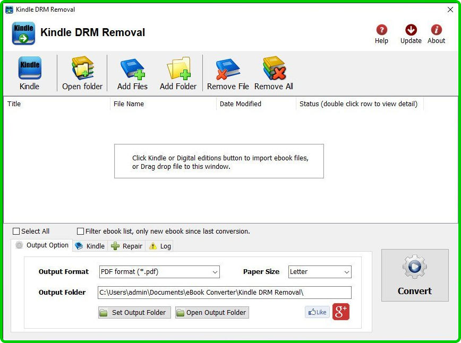This screenshot has height=343, width=461.
Task: Open the Repair tab
Action: (x=127, y=246)
